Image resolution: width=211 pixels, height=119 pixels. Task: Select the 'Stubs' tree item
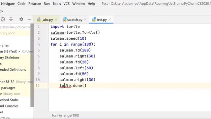(x=9, y=100)
